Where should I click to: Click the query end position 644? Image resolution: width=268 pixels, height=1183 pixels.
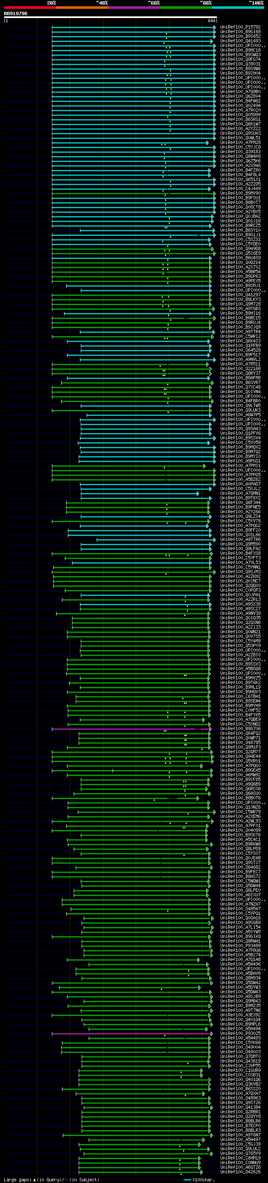point(211,21)
